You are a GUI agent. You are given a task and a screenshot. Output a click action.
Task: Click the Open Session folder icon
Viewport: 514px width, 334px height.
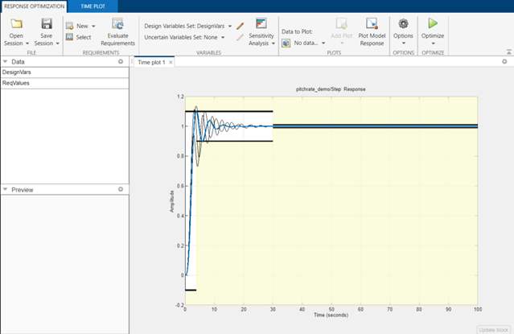click(16, 24)
